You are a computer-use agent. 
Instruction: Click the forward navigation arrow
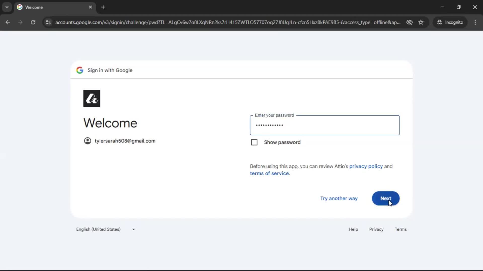(20, 22)
